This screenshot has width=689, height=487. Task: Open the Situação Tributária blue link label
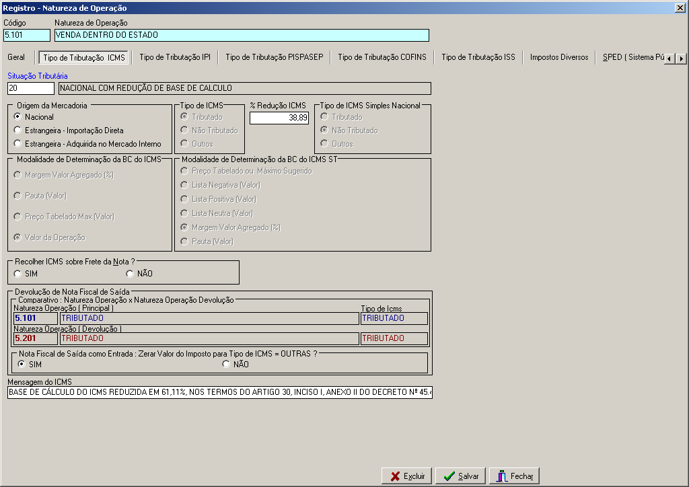(38, 76)
